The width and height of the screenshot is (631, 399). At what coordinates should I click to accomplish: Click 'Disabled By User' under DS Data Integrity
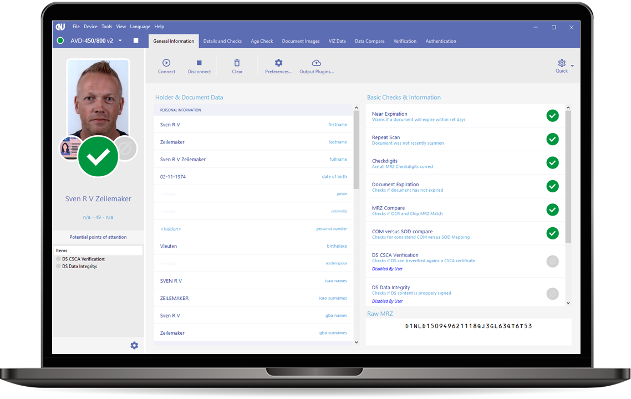tap(387, 301)
